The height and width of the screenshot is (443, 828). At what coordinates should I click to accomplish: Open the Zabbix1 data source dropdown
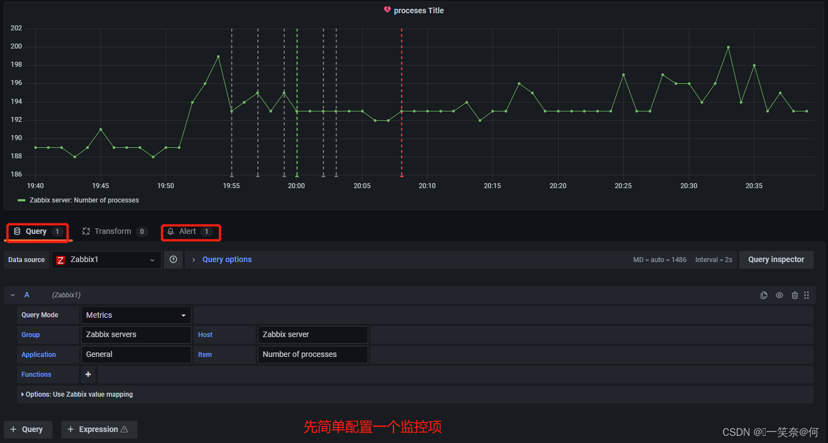(x=107, y=260)
